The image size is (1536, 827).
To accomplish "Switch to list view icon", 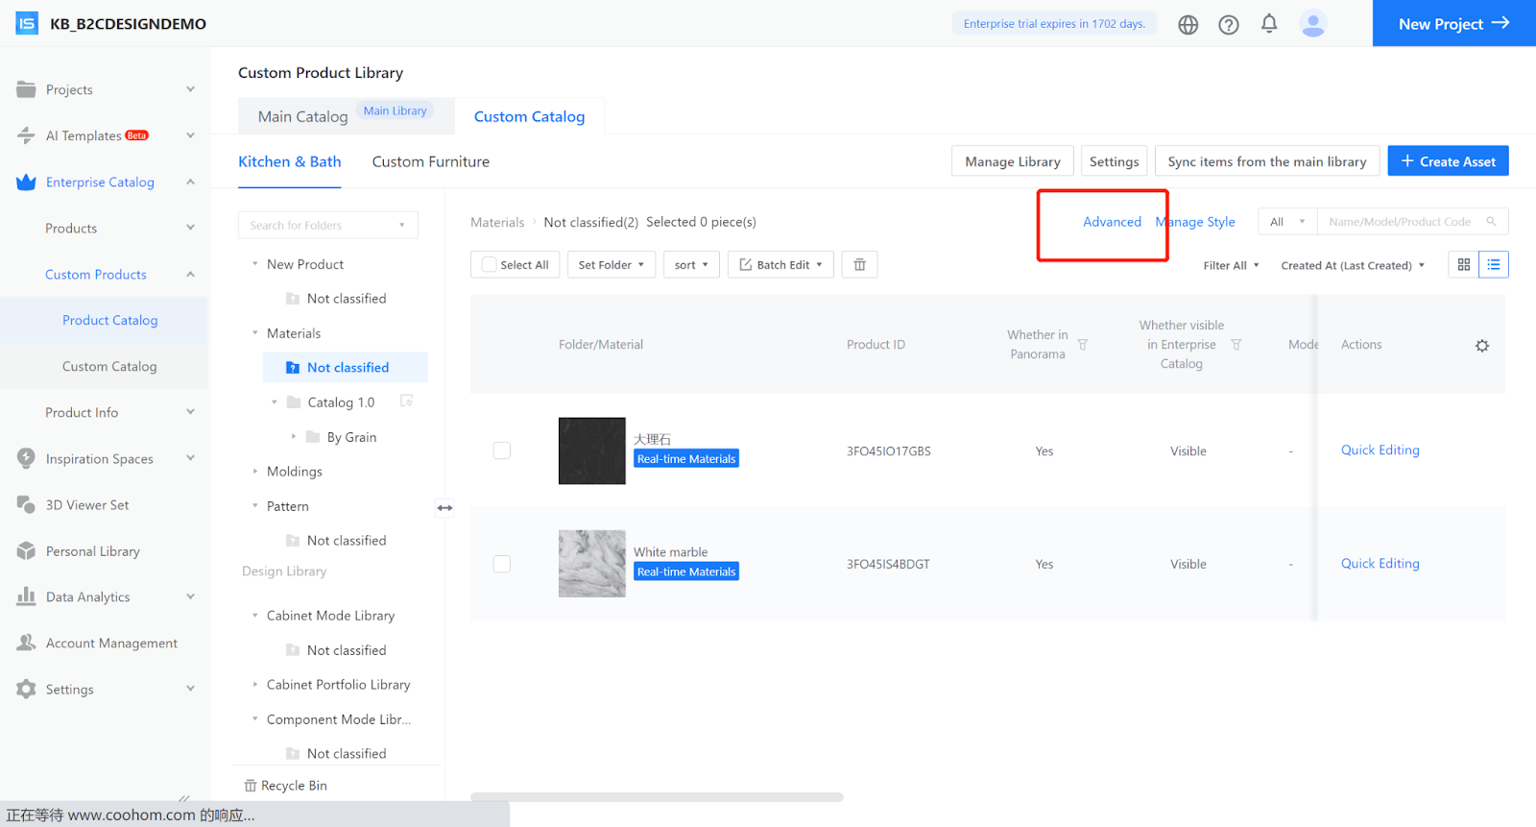I will point(1493,265).
